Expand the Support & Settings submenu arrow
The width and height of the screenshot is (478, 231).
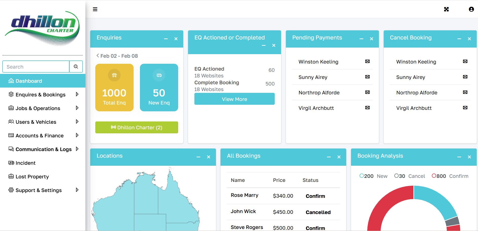click(x=77, y=190)
